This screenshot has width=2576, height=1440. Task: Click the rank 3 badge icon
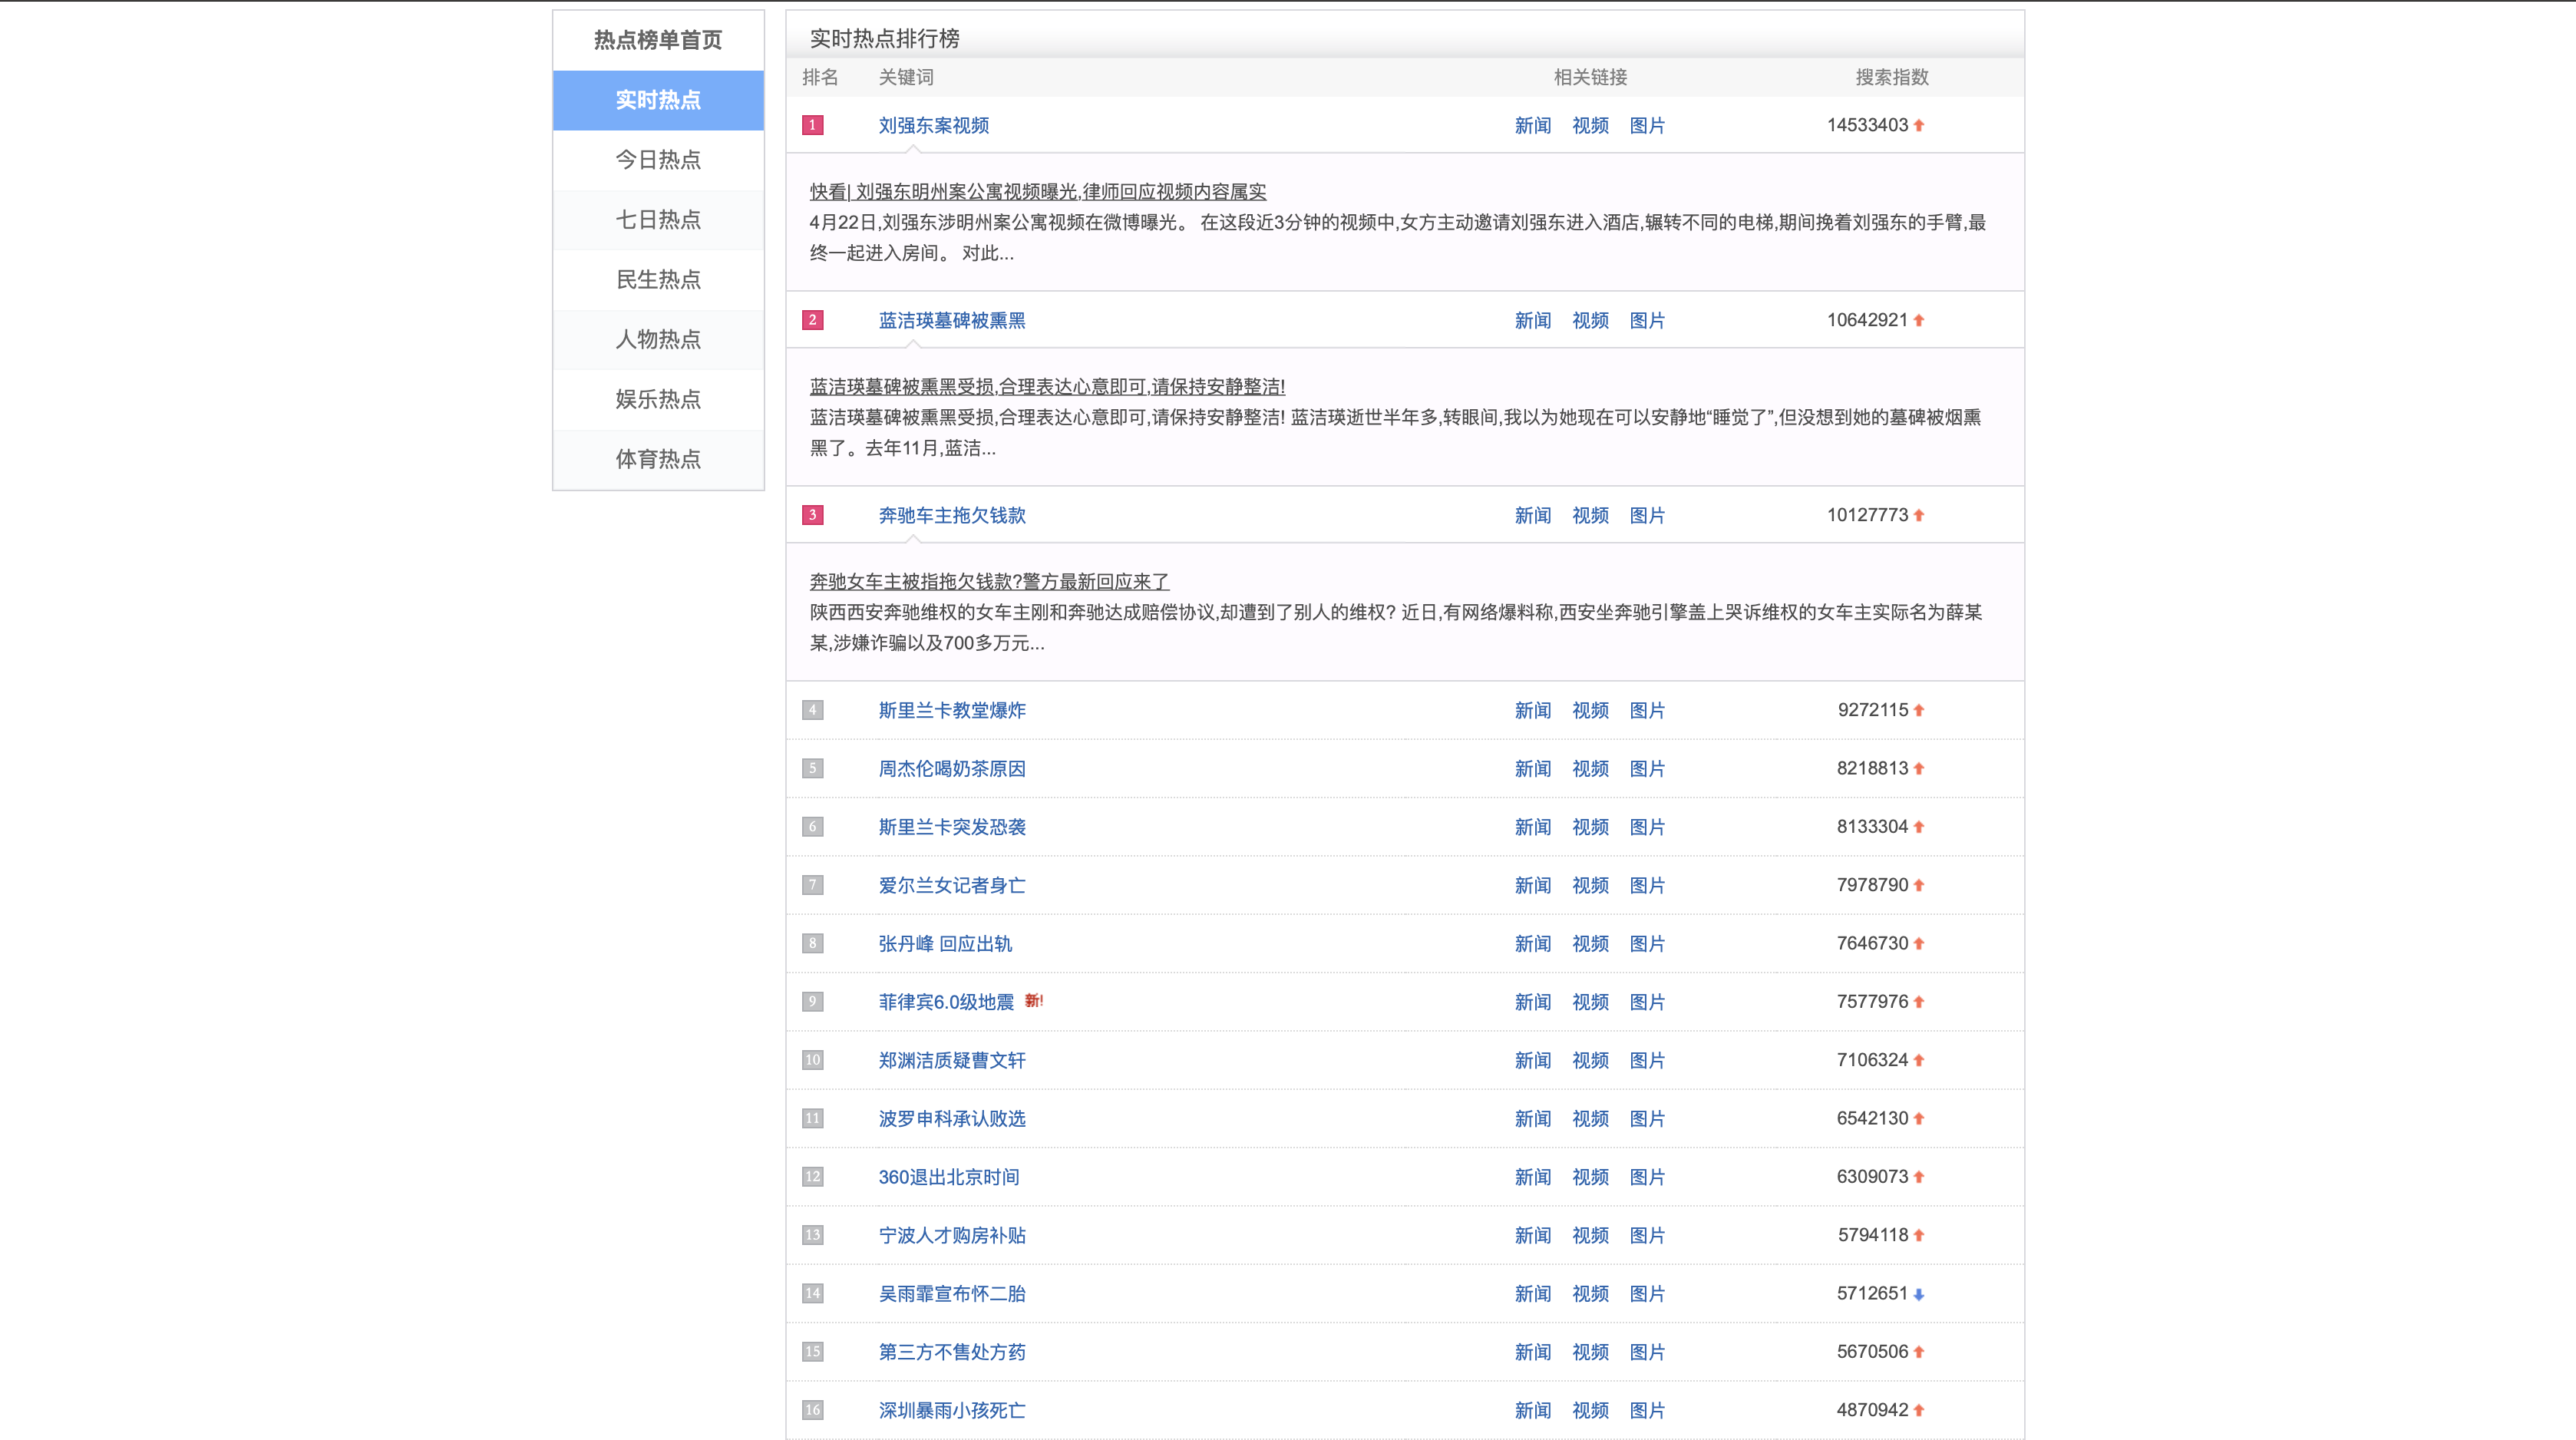pos(812,515)
